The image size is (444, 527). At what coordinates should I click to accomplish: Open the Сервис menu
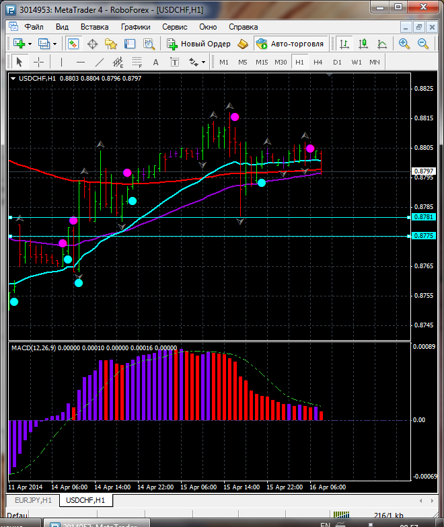pos(174,27)
